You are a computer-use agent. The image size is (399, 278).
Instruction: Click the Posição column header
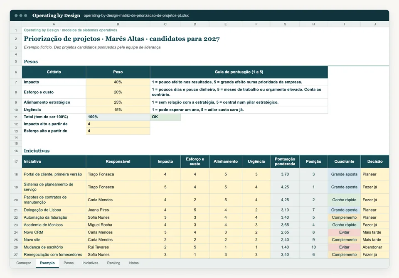coord(313,161)
